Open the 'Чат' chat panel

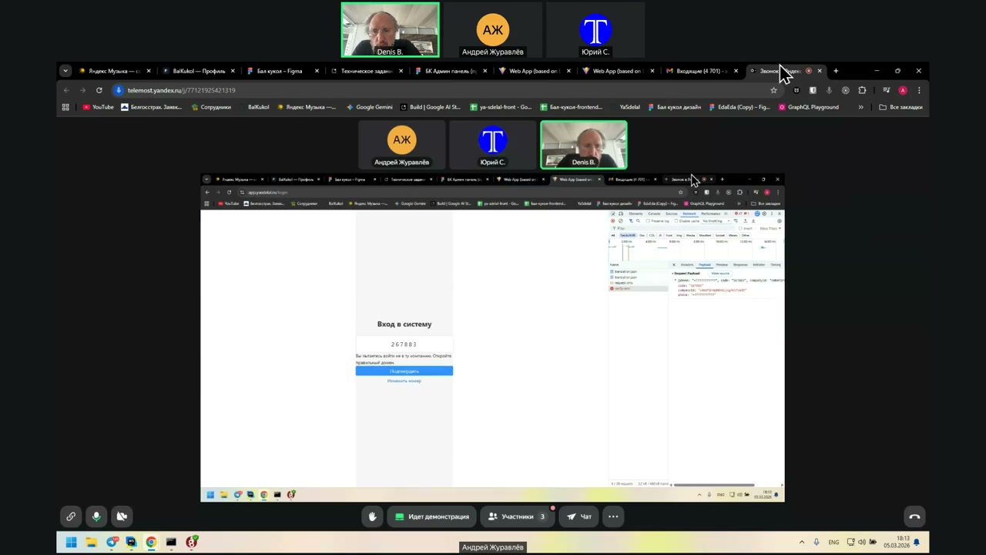(579, 516)
